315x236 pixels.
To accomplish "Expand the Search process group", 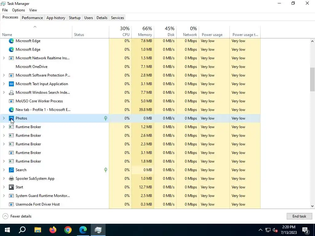I will pos(4,170).
